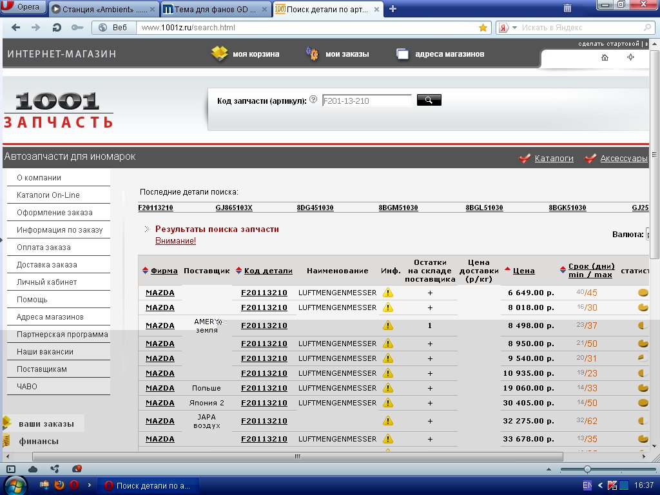This screenshot has height=495, width=660.
Task: Open Yandex search engine dropdown arrow
Action: (514, 28)
